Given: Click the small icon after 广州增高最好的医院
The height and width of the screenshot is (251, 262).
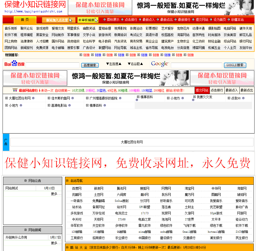Looking at the screenshot, I should 120,98.
